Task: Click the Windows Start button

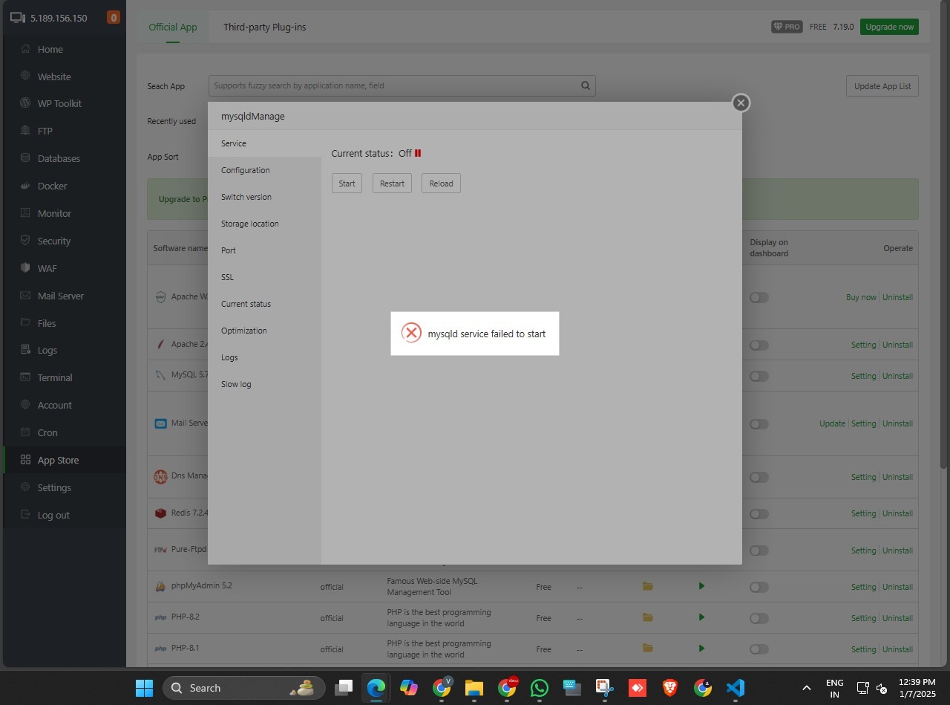Action: [x=144, y=688]
